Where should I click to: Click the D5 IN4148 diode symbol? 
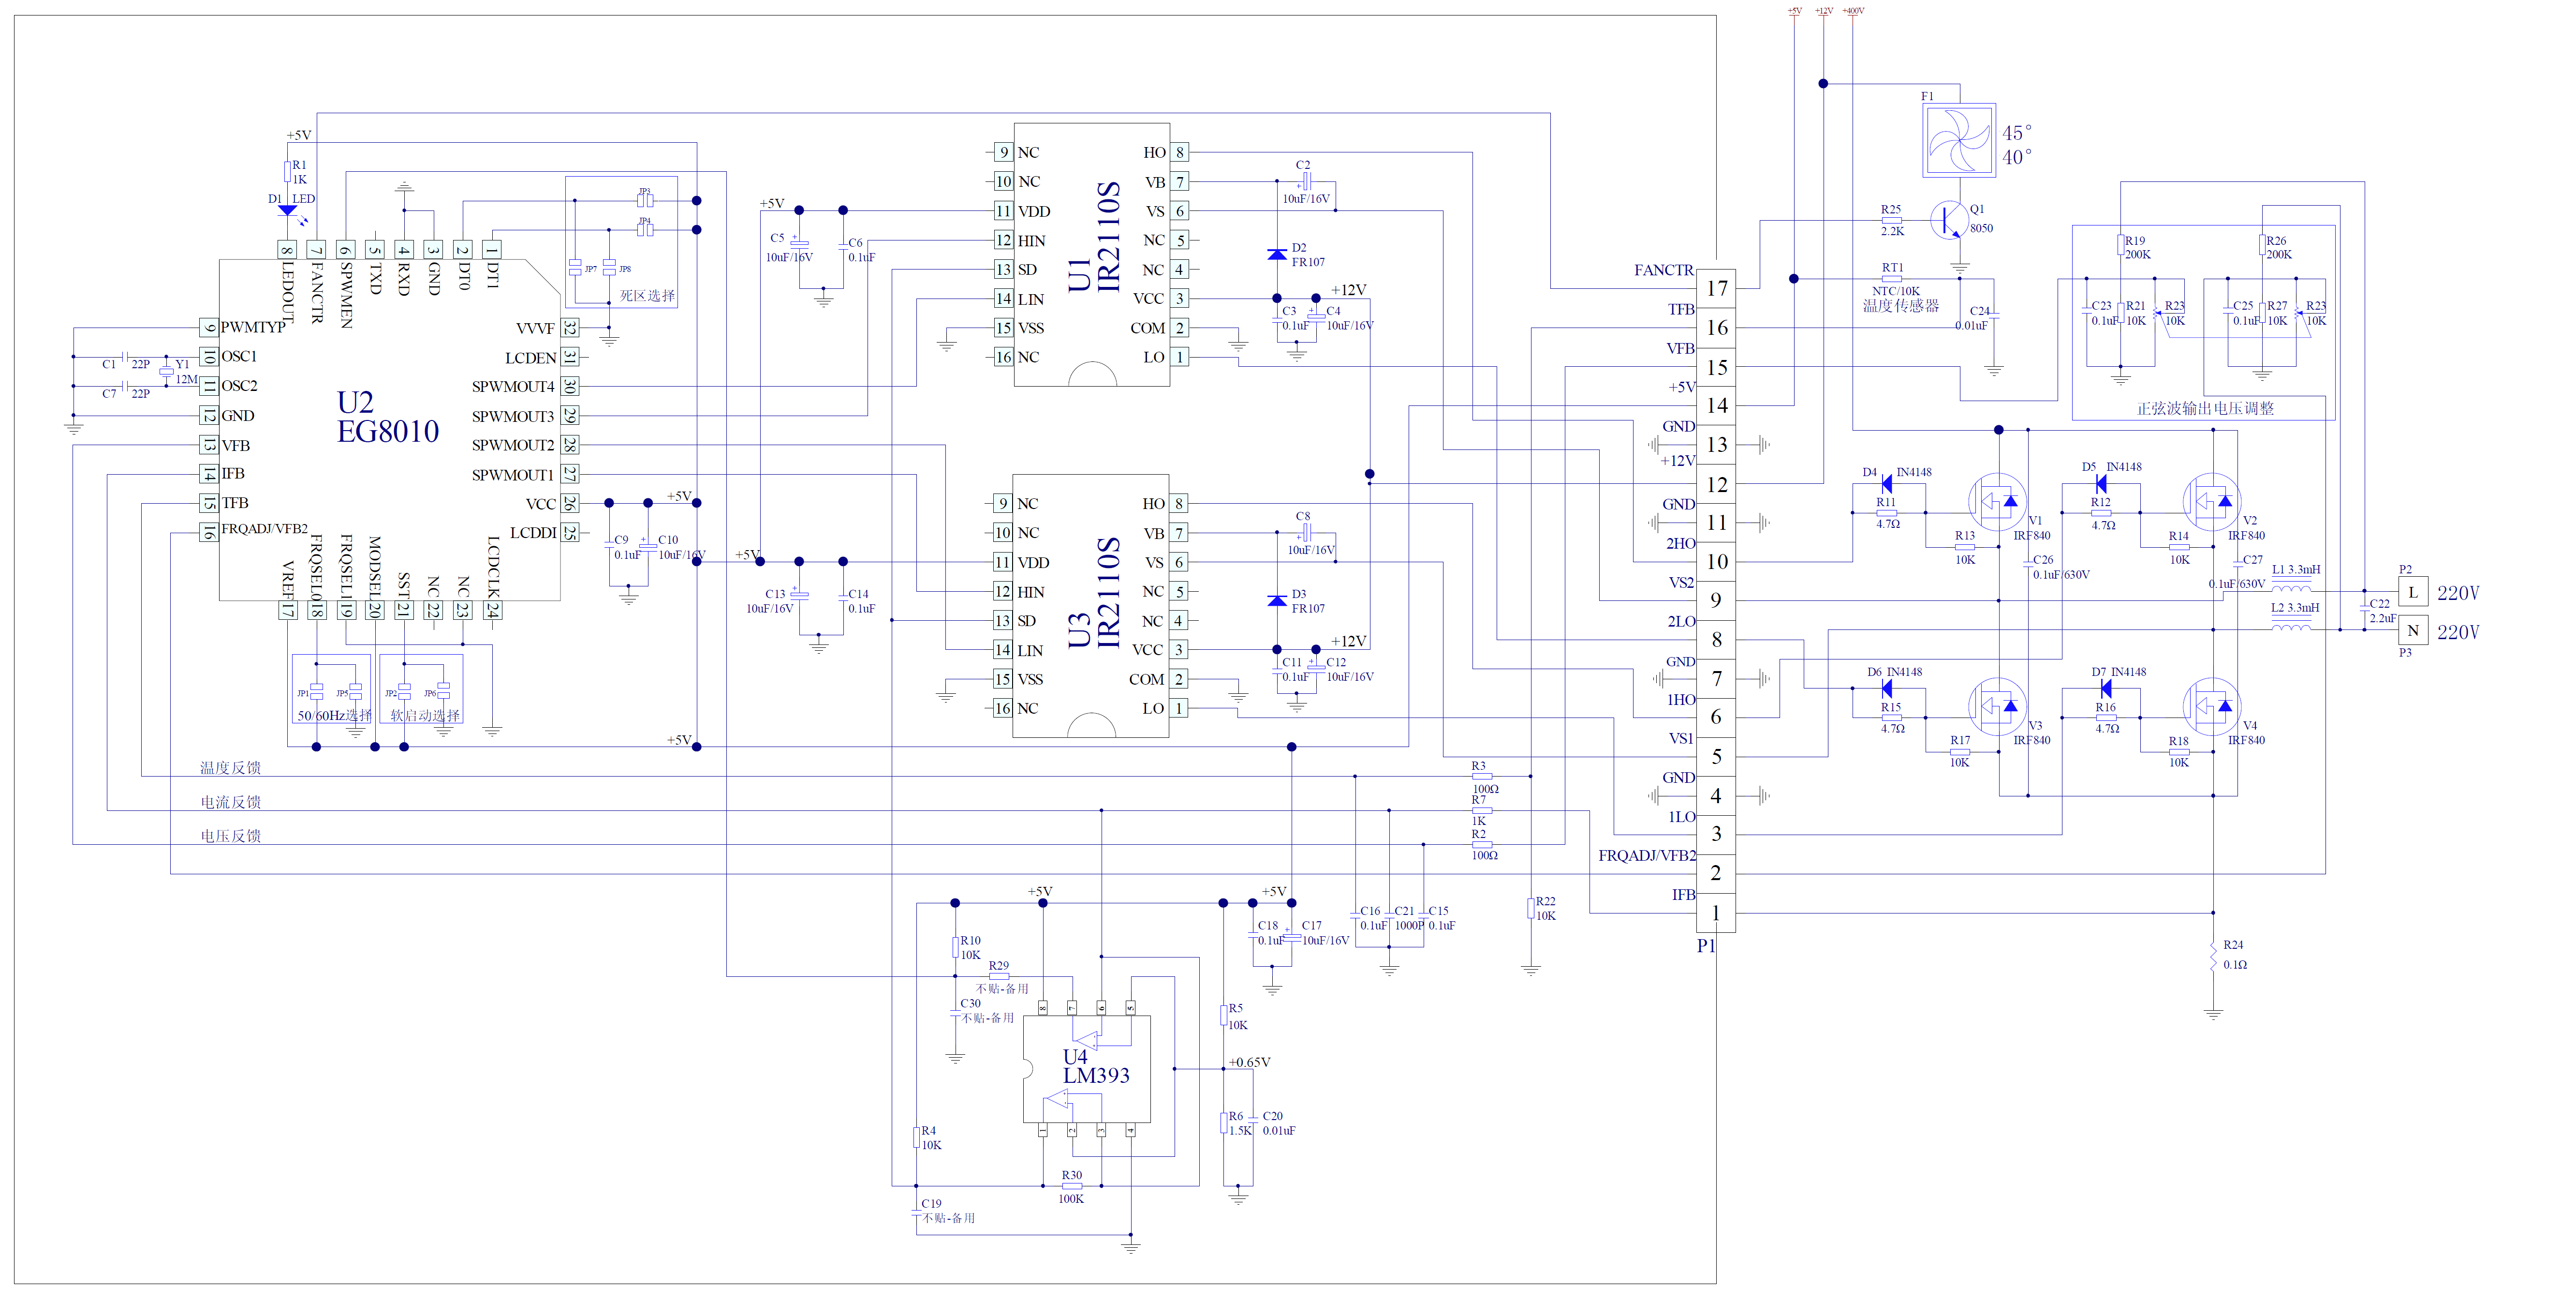click(x=2101, y=483)
